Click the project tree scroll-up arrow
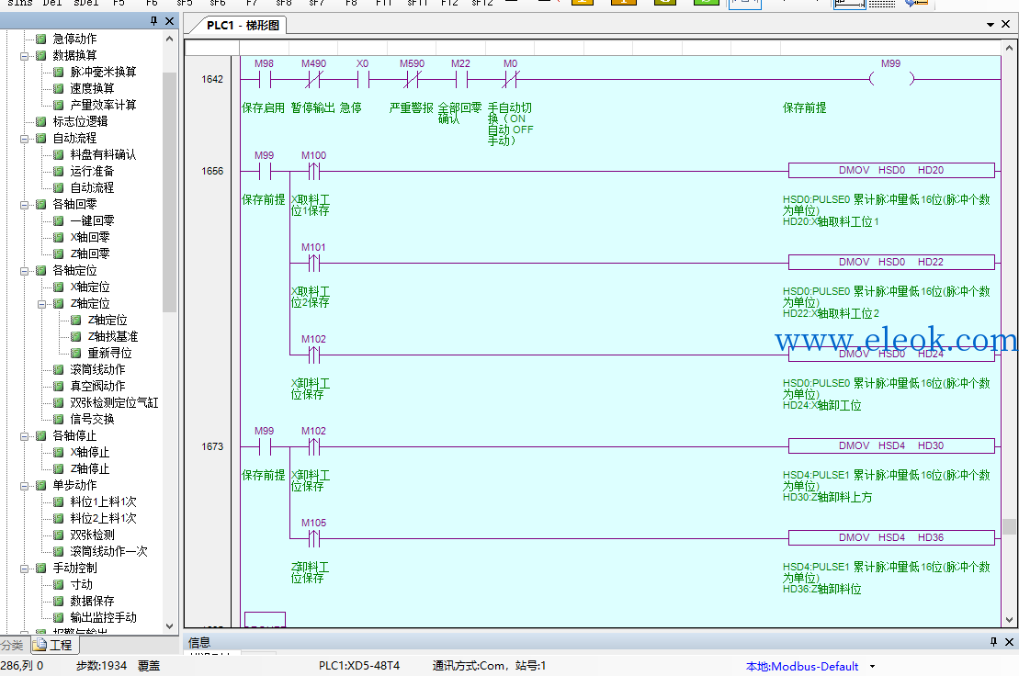The height and width of the screenshot is (676, 1019). [170, 39]
